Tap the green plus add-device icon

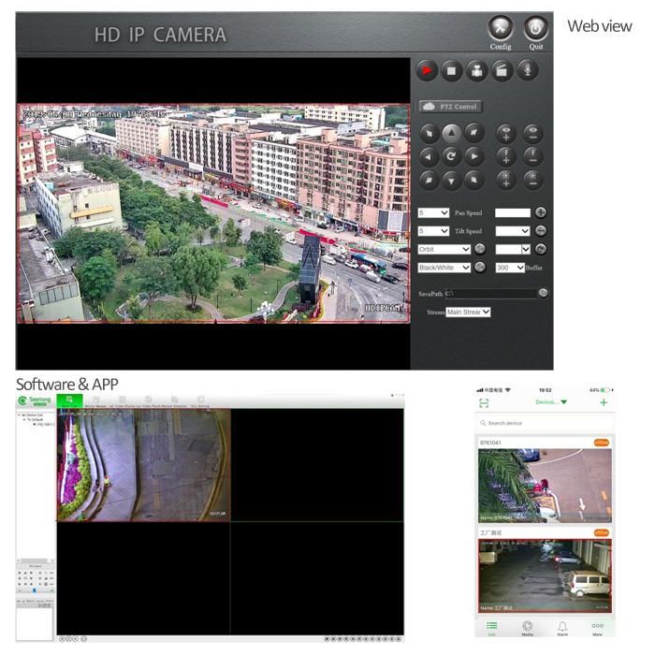click(604, 402)
